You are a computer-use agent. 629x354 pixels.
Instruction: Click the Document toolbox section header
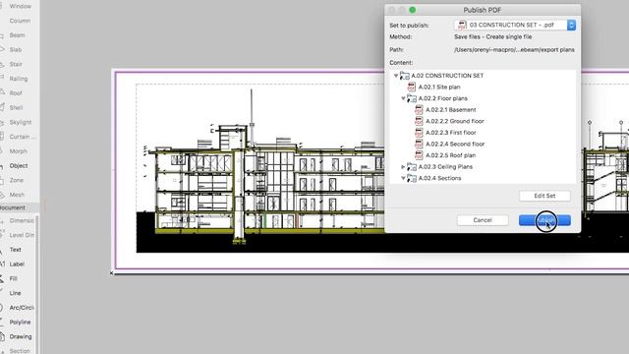point(20,207)
